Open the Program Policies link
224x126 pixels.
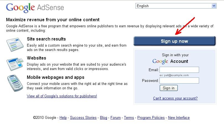(151, 118)
